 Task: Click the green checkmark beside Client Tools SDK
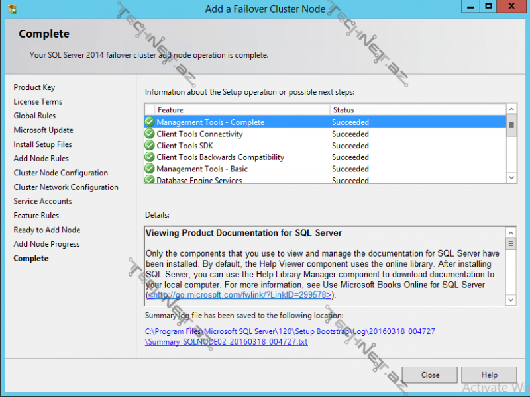150,146
